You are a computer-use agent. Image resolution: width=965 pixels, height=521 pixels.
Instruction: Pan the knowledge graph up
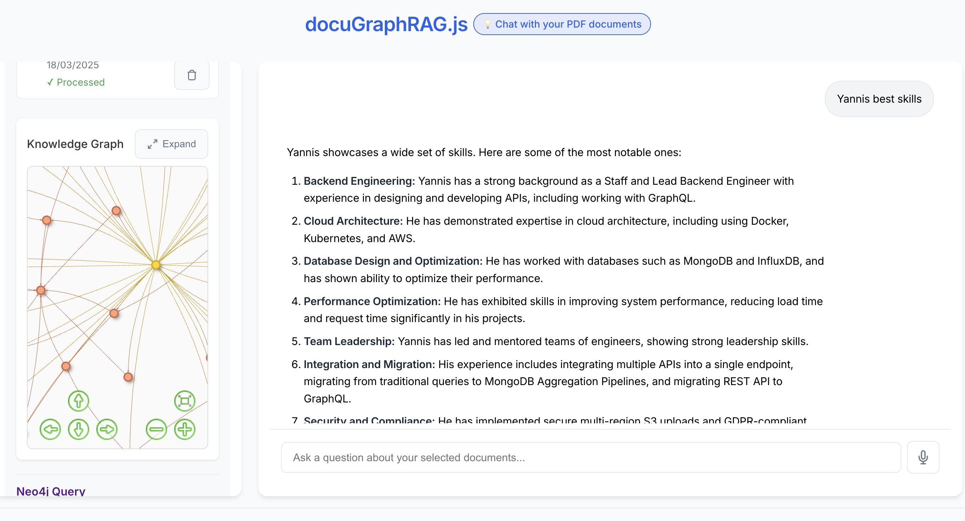click(78, 401)
